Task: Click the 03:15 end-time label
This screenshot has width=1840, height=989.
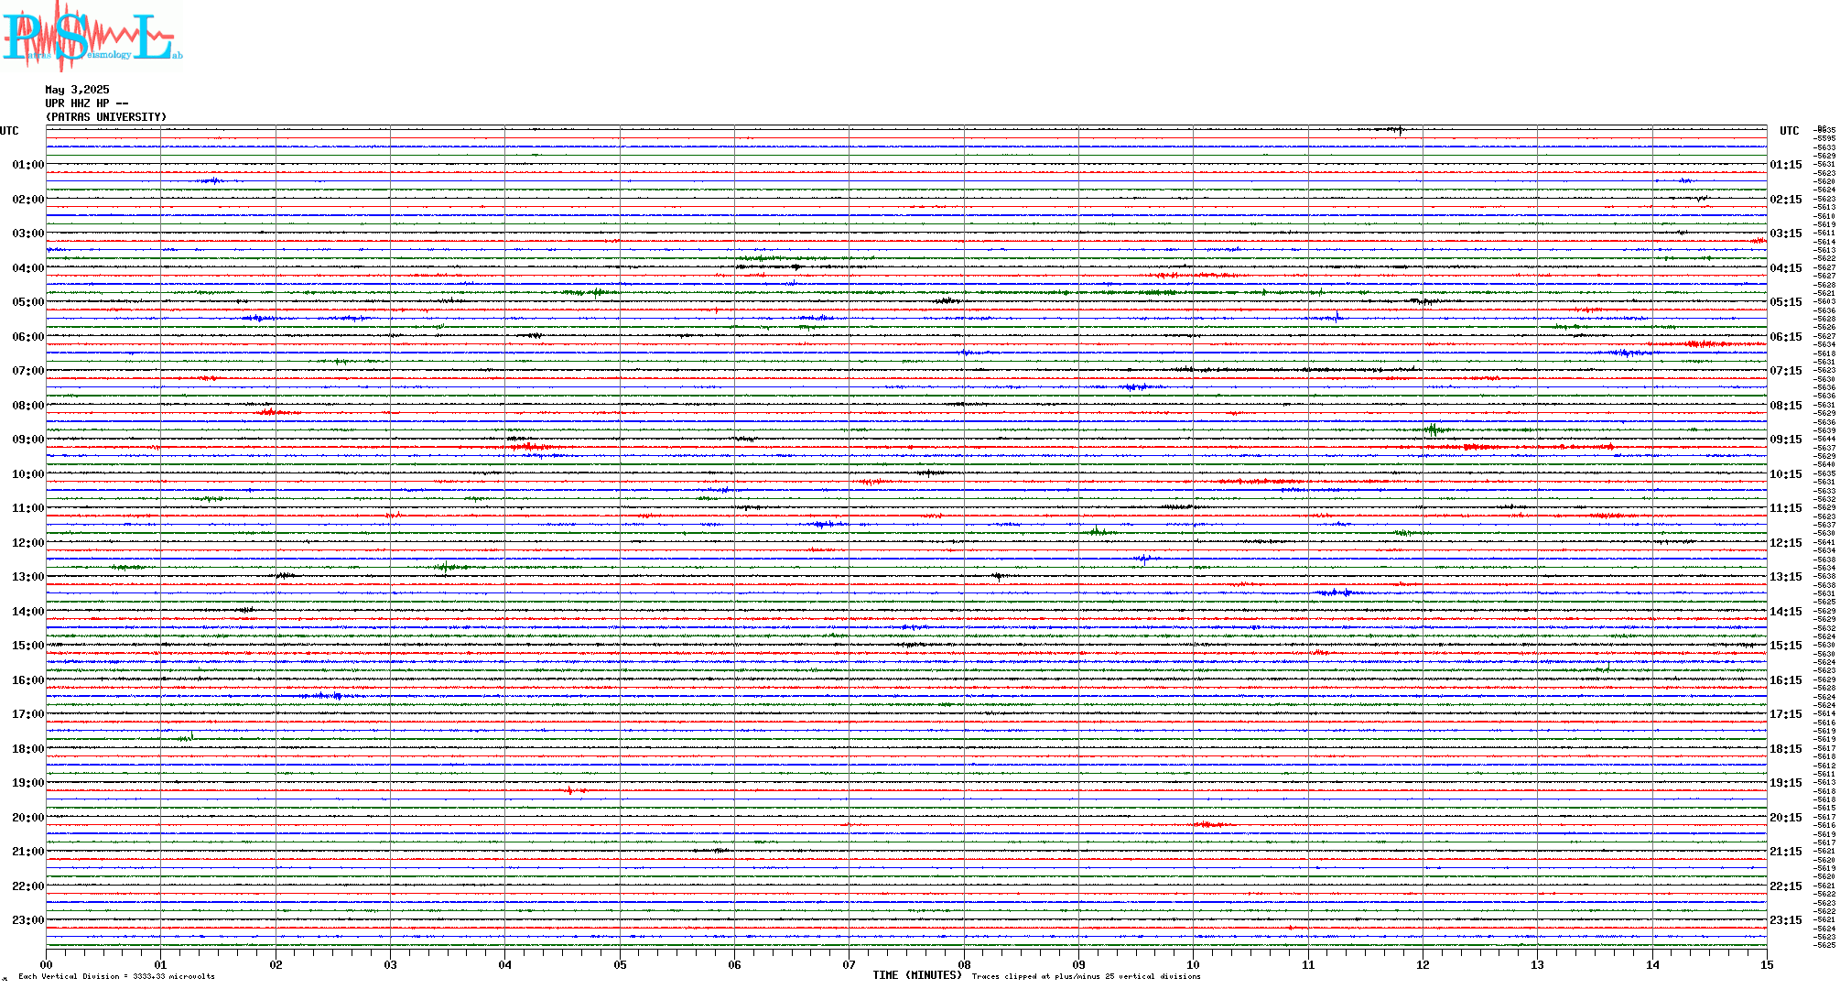Action: click(1786, 234)
